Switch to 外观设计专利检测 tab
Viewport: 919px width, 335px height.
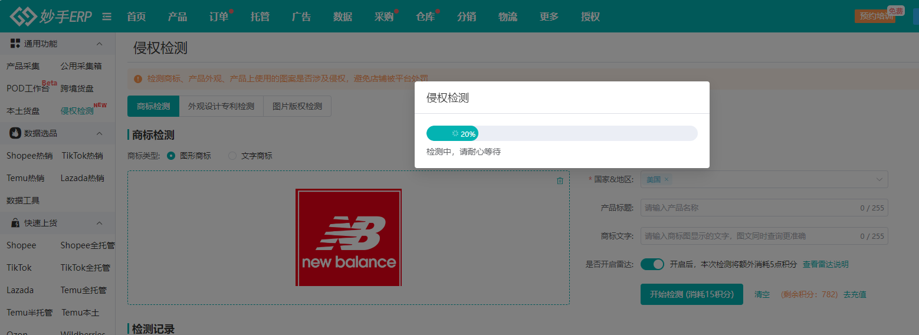221,106
